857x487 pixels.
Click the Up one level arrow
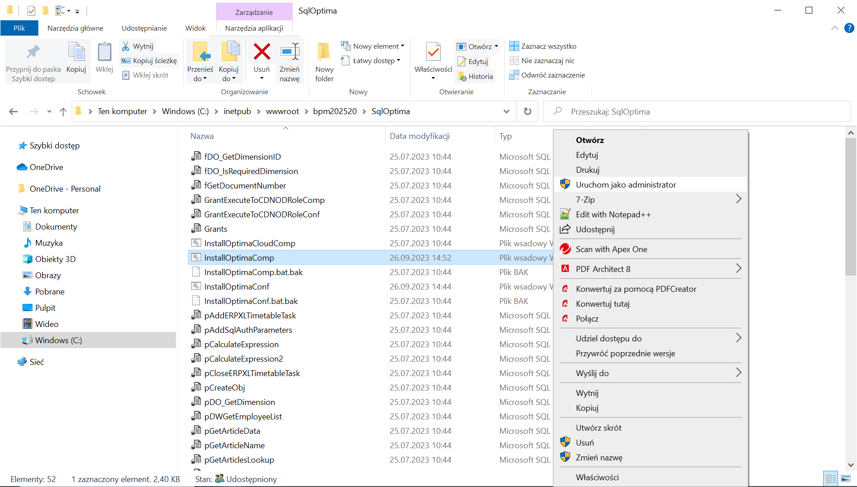pyautogui.click(x=63, y=111)
